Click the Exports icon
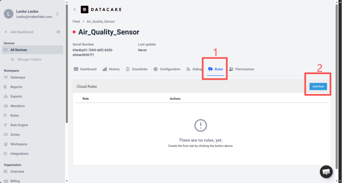Screen dimensions: 342x183 click(x=6, y=96)
